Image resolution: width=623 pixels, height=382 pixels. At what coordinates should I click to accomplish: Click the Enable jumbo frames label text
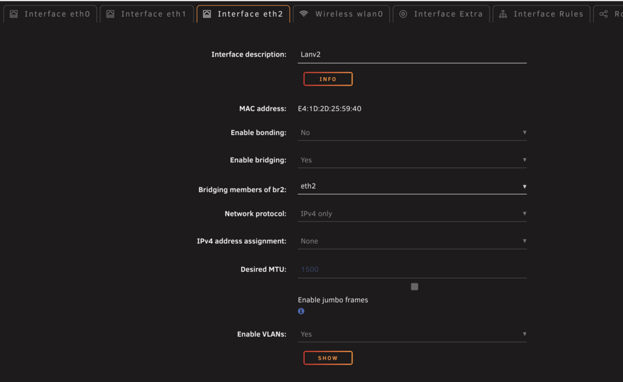click(333, 300)
